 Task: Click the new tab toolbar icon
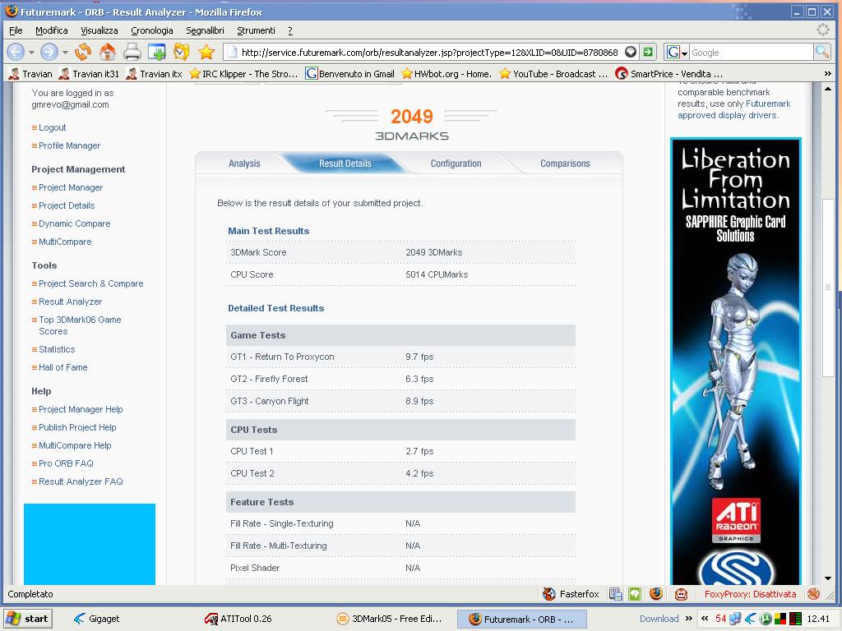[157, 52]
